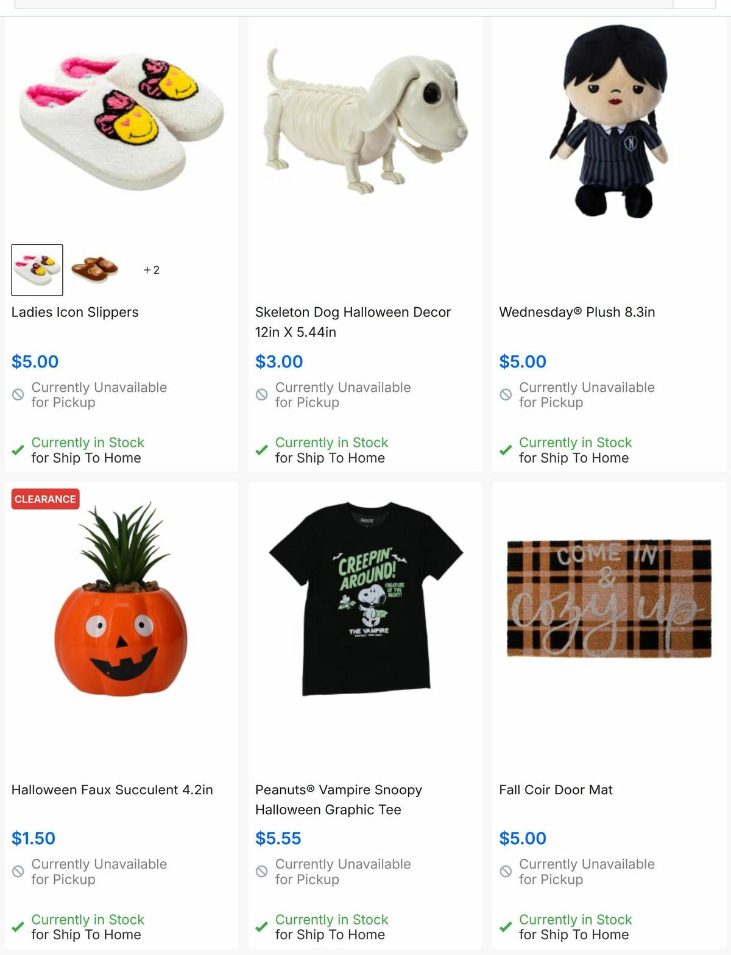731x955 pixels.
Task: Click the CLEARANCE badge on the succulent
Action: [46, 499]
